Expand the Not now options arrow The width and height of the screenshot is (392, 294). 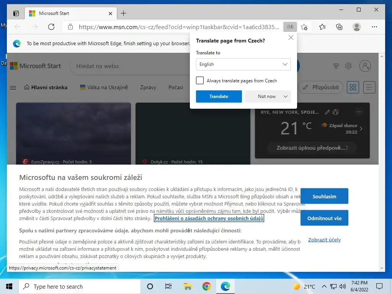click(x=286, y=96)
